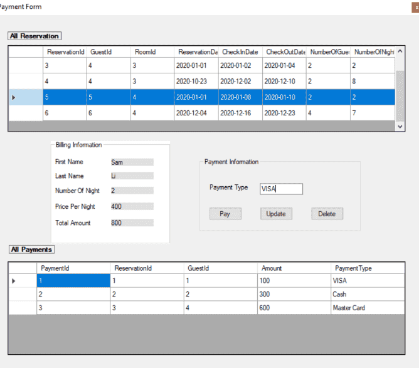Screen dimensions: 419x368
Task: Select row header of reservation 4
Action: 26,81
